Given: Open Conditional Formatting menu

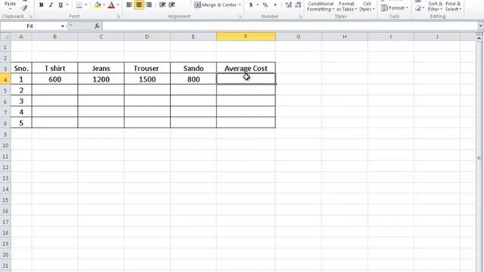Looking at the screenshot, I should 321,6.
